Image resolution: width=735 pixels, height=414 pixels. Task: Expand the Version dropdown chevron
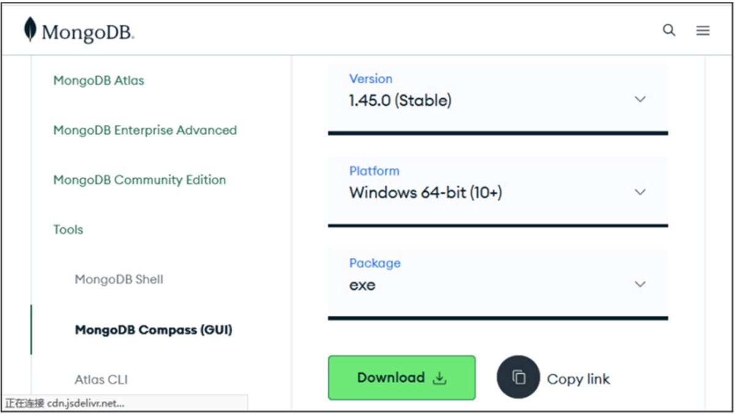640,99
